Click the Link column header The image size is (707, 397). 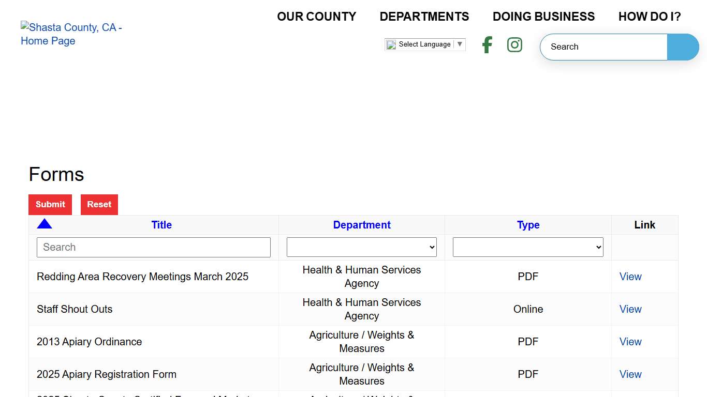645,225
